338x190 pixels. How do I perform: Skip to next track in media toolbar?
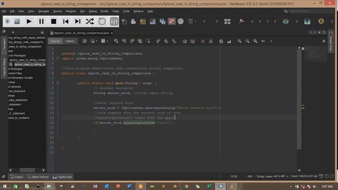click(x=78, y=21)
